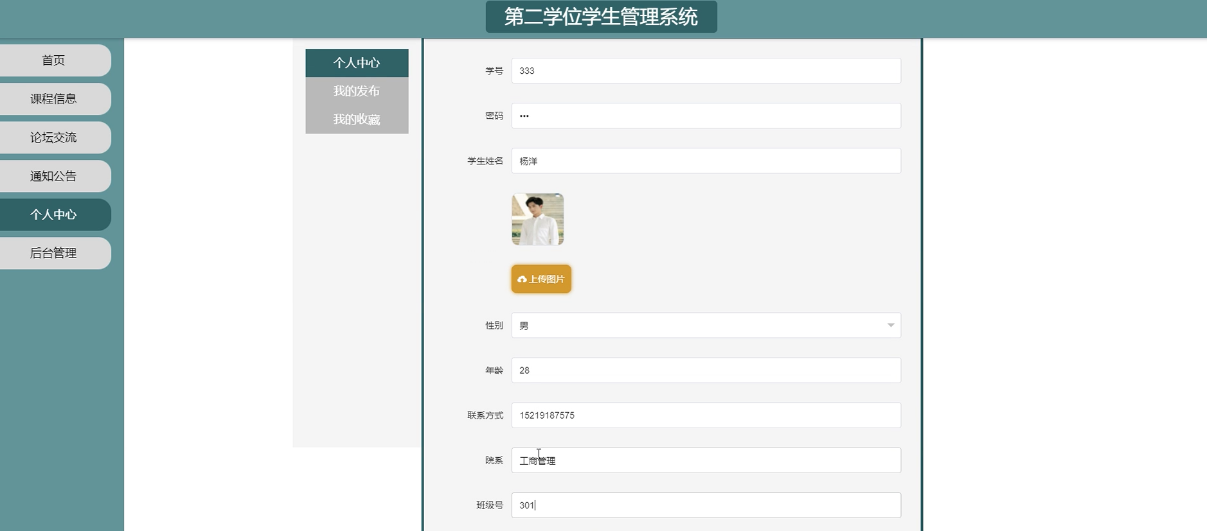Click the 性别 field label
Image resolution: width=1207 pixels, height=531 pixels.
[x=494, y=326]
